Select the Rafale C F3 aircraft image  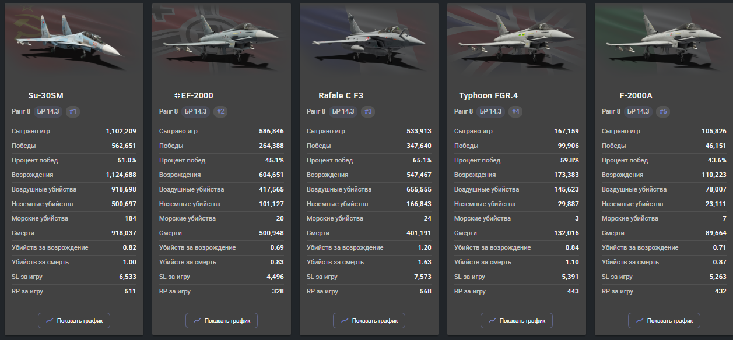pyautogui.click(x=368, y=42)
